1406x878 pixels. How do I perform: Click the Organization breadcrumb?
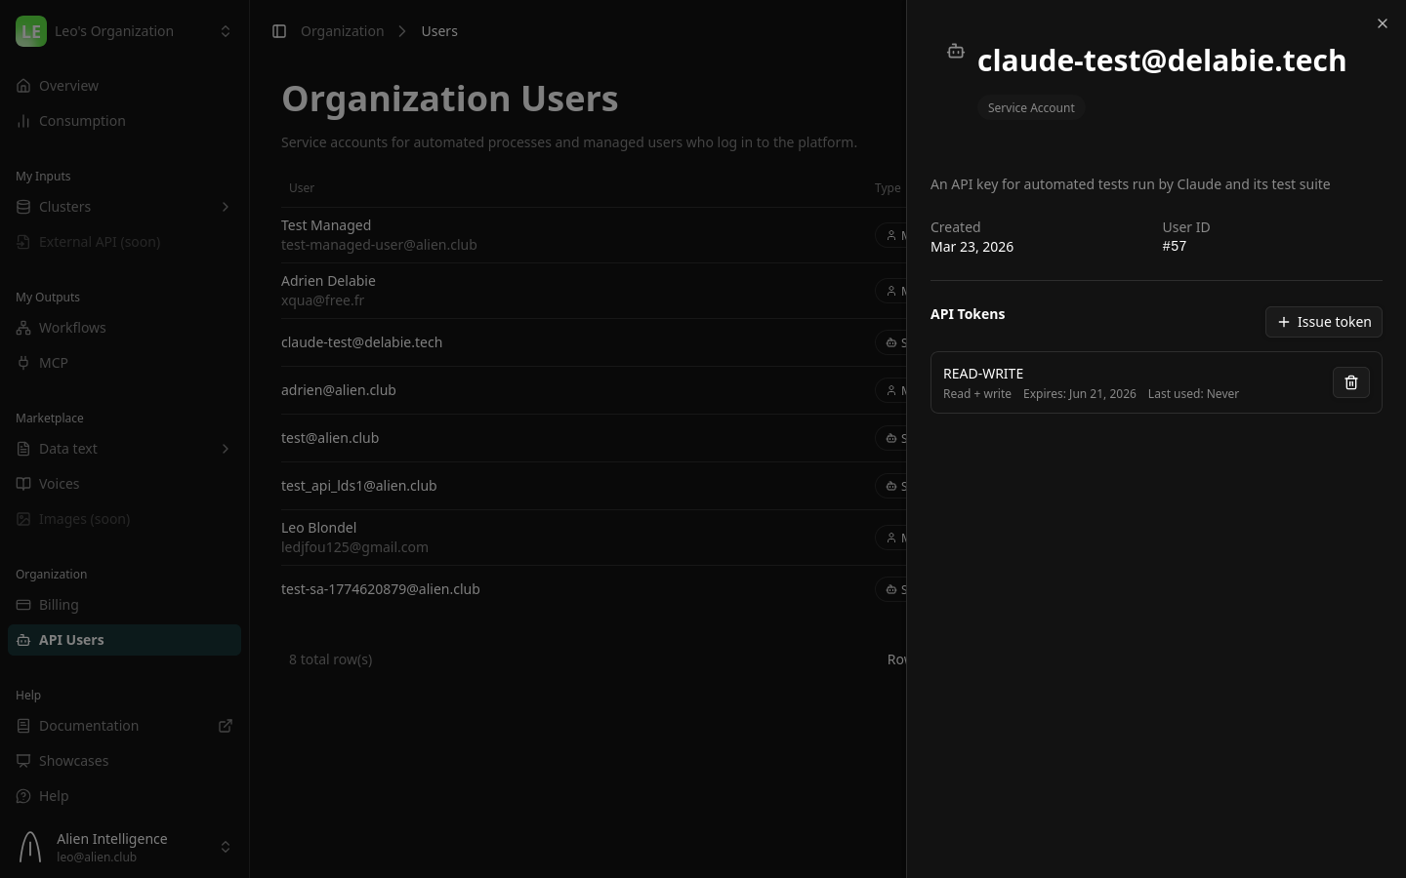pos(343,31)
